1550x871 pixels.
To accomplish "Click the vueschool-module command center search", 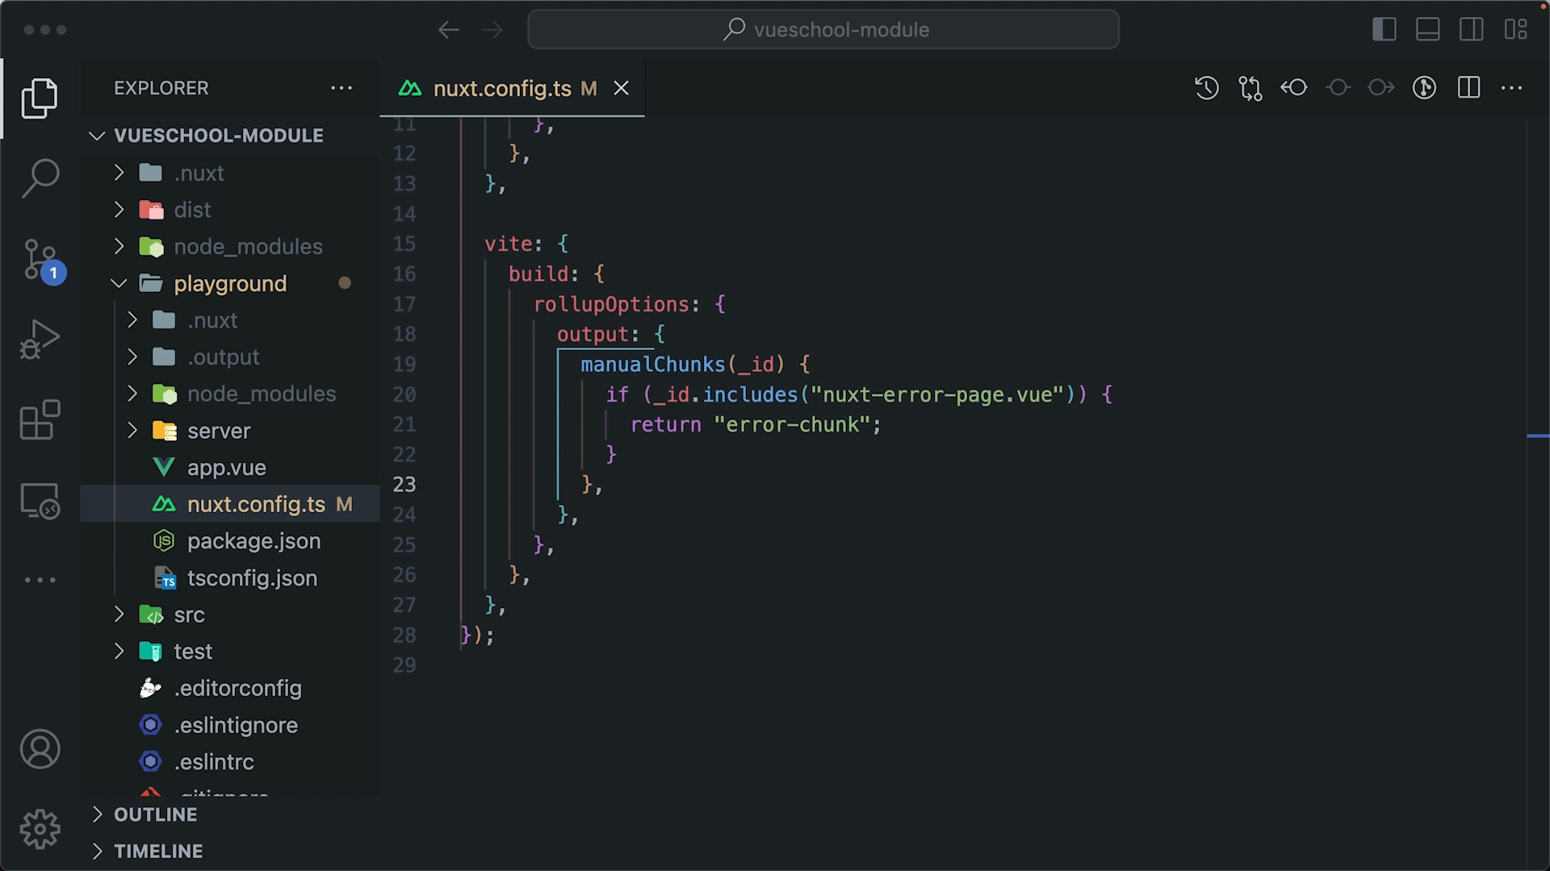I will pyautogui.click(x=823, y=30).
